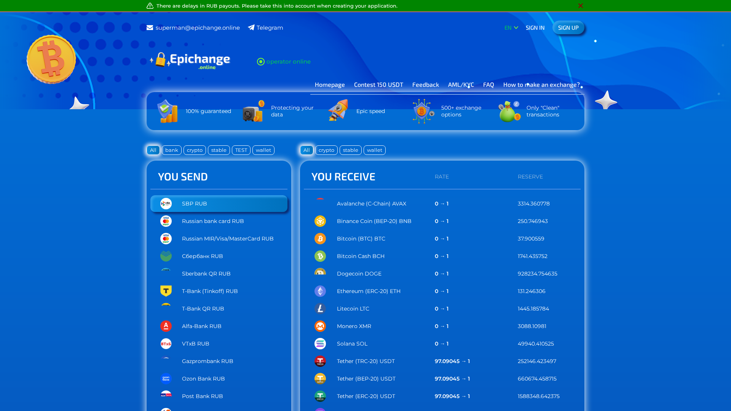731x411 pixels.
Task: Select T-Bank QR RUB in send list
Action: (x=219, y=309)
